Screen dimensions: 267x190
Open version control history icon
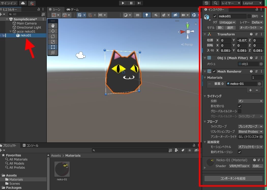[206, 3]
